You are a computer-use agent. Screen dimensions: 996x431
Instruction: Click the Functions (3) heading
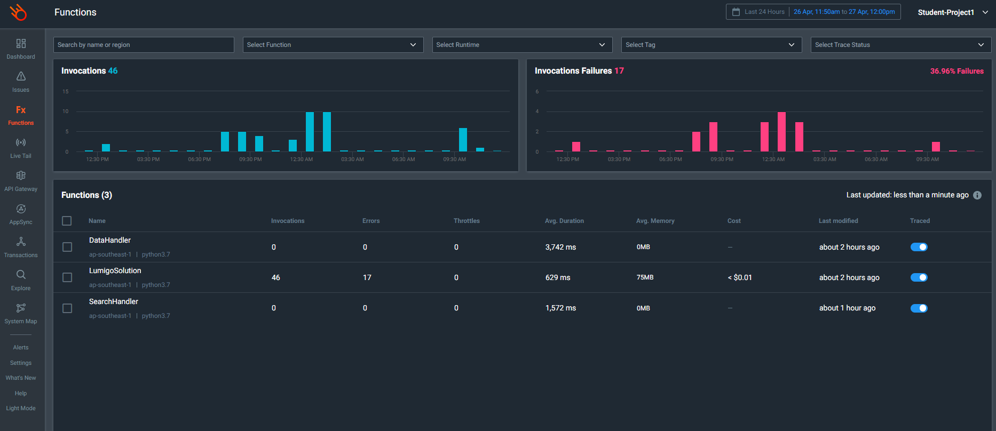(86, 195)
